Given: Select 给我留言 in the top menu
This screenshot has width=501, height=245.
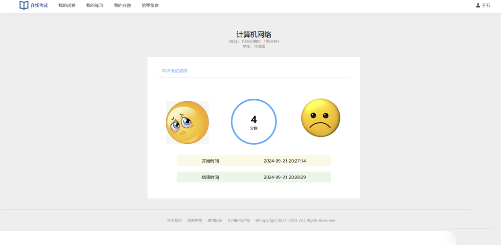Looking at the screenshot, I should click(x=150, y=5).
